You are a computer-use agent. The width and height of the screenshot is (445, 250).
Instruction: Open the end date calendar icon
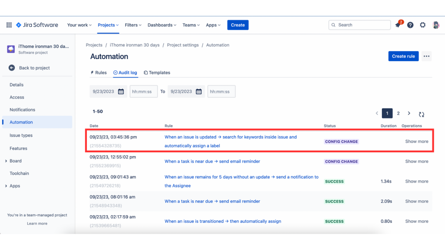[x=199, y=92]
